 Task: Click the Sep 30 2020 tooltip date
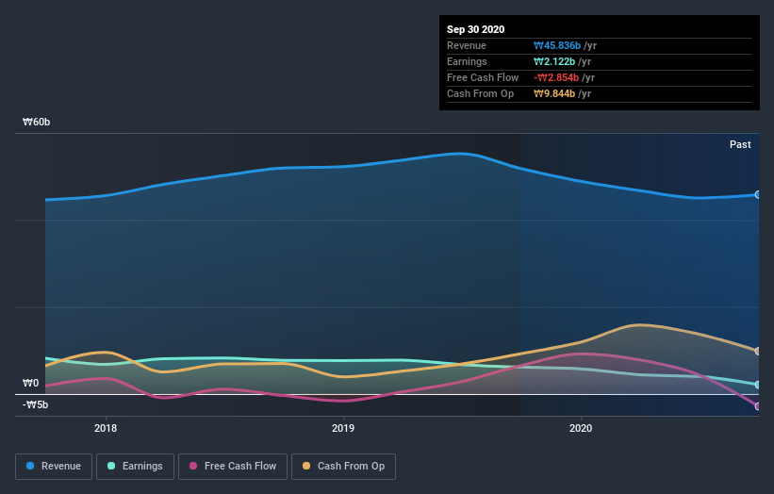pyautogui.click(x=475, y=29)
